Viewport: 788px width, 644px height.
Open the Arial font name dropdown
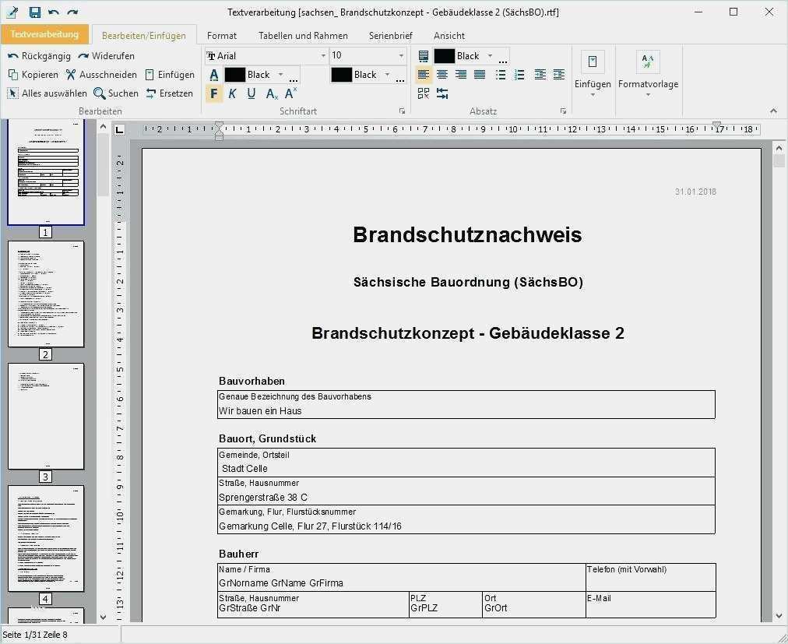click(323, 56)
